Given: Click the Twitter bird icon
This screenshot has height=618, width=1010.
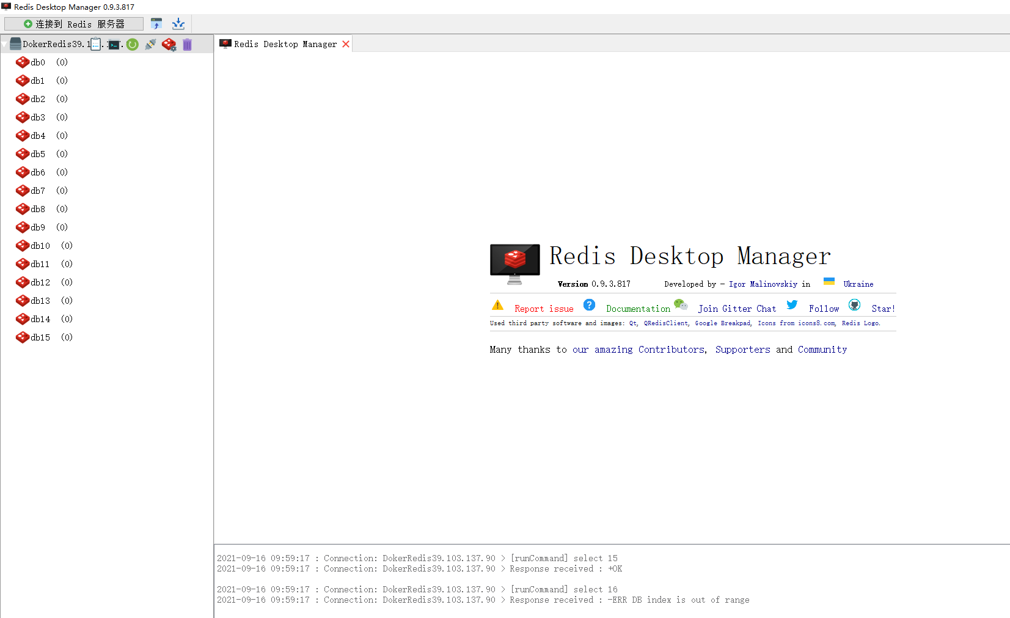Looking at the screenshot, I should pos(792,304).
